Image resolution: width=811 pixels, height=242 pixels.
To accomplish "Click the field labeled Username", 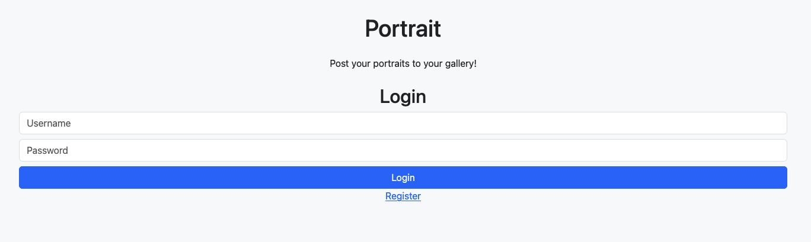I will (403, 123).
